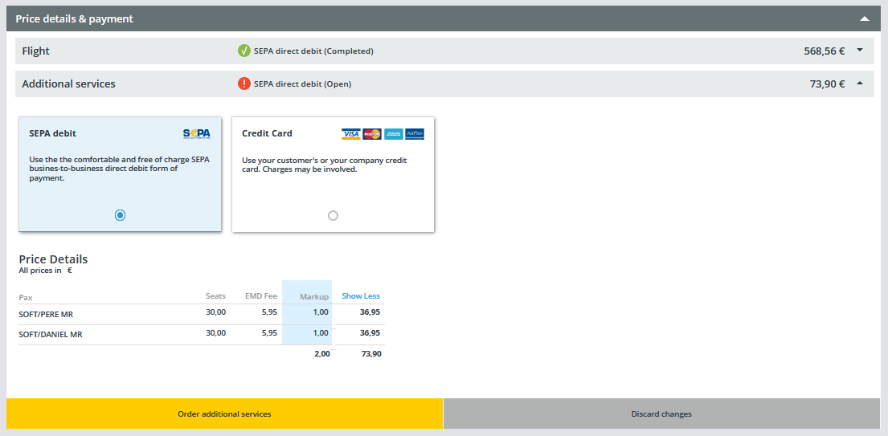Click the Flight section header label
This screenshot has height=436, width=888.
36,51
